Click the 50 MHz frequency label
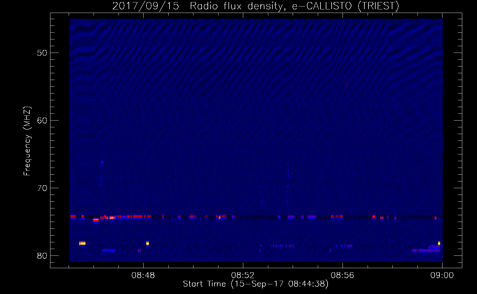This screenshot has width=477, height=294. click(x=42, y=53)
